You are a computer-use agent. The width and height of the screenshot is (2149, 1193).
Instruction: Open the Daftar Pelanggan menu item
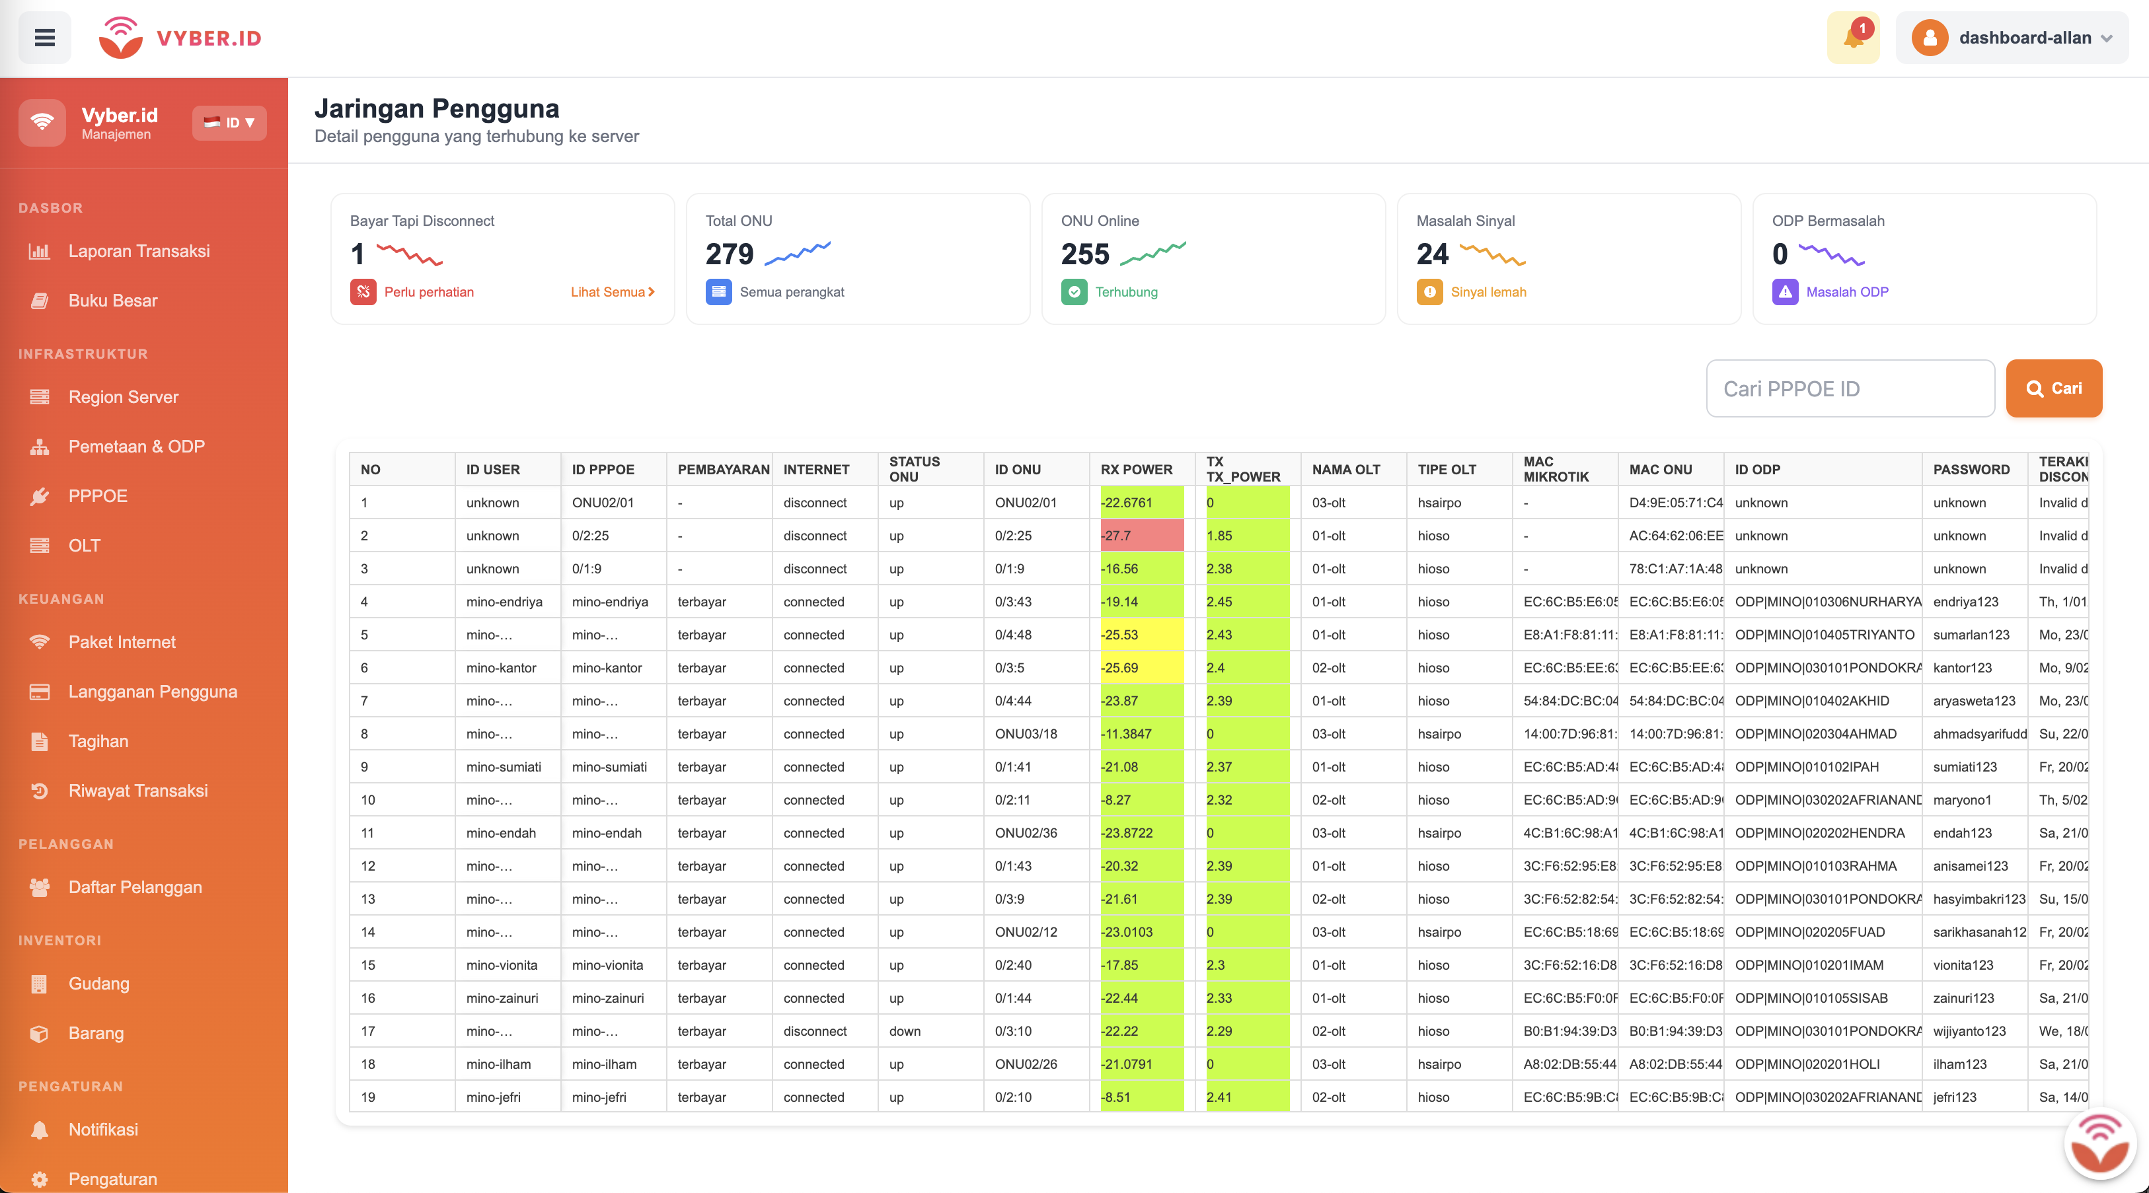pos(135,887)
